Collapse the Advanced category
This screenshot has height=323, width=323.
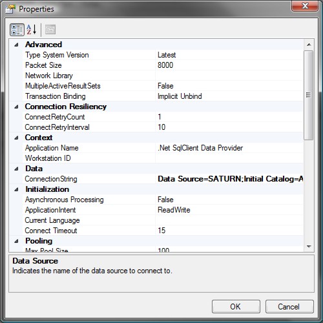coord(16,45)
